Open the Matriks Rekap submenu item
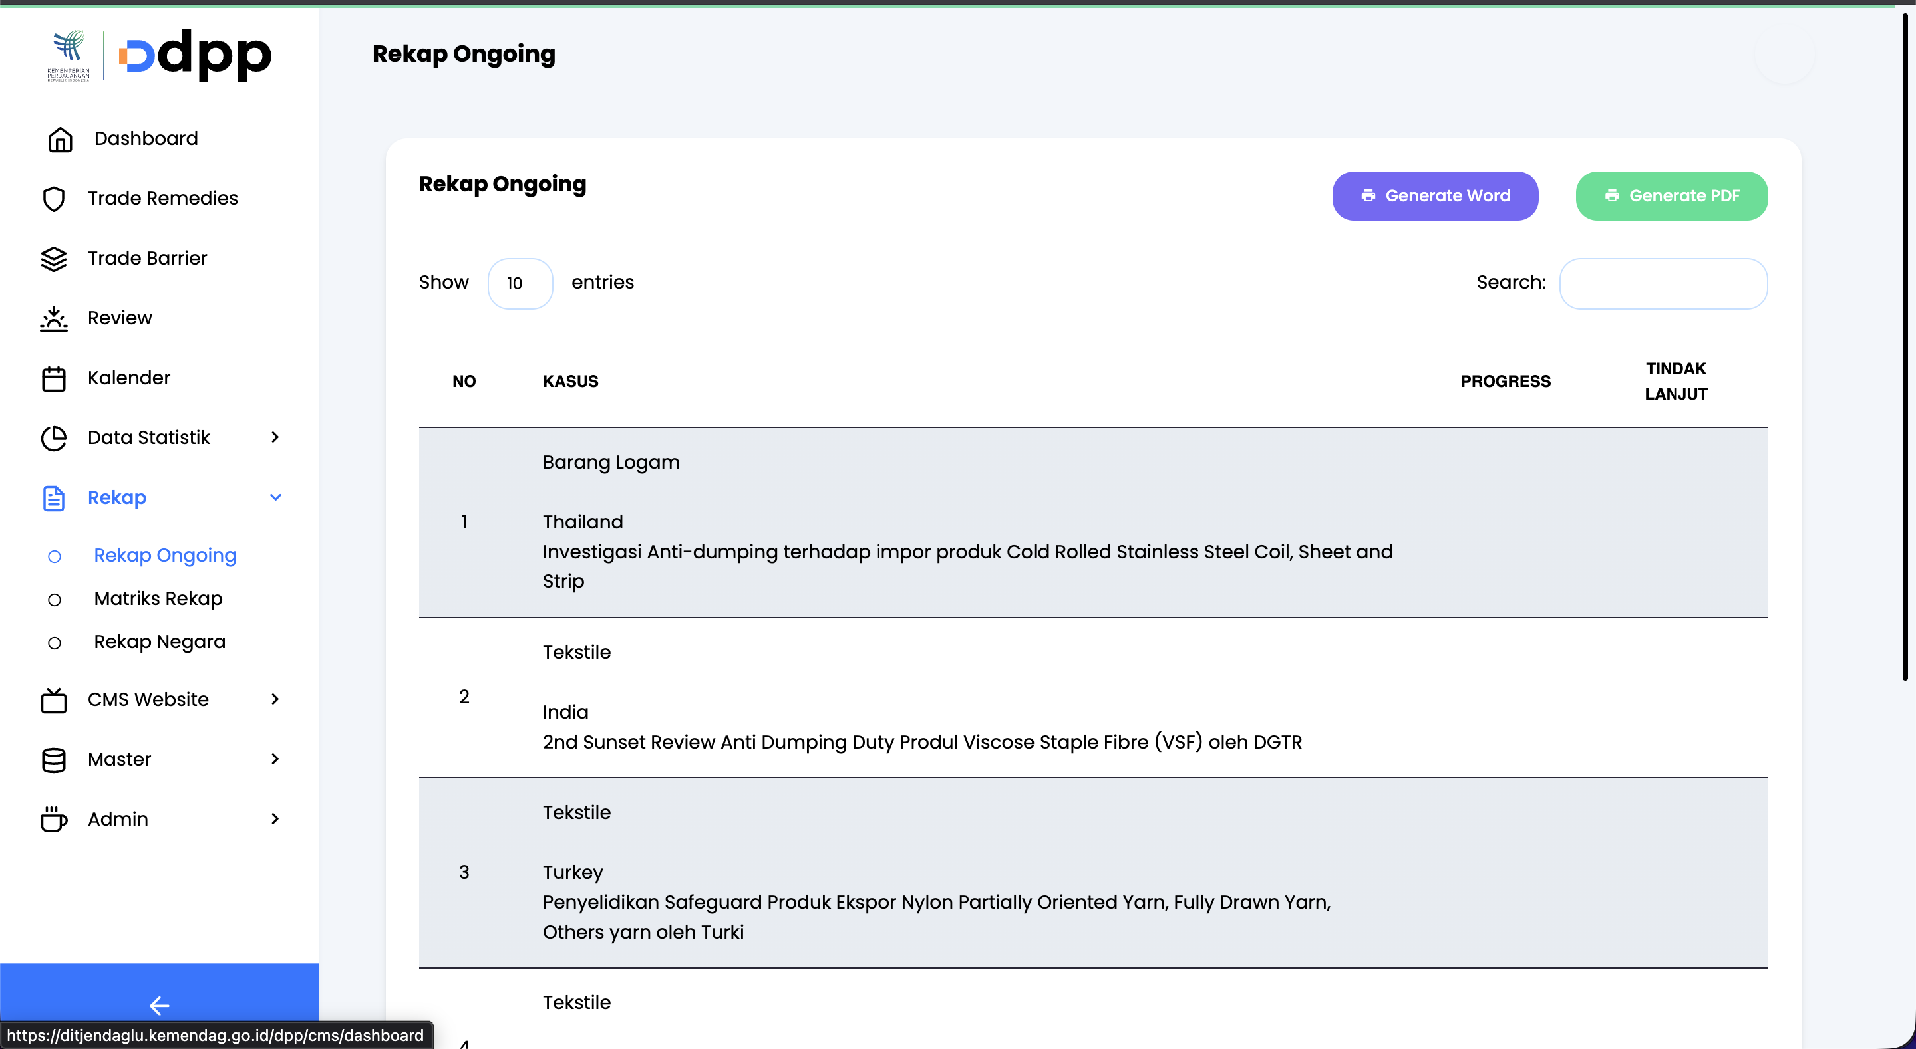 (x=158, y=598)
